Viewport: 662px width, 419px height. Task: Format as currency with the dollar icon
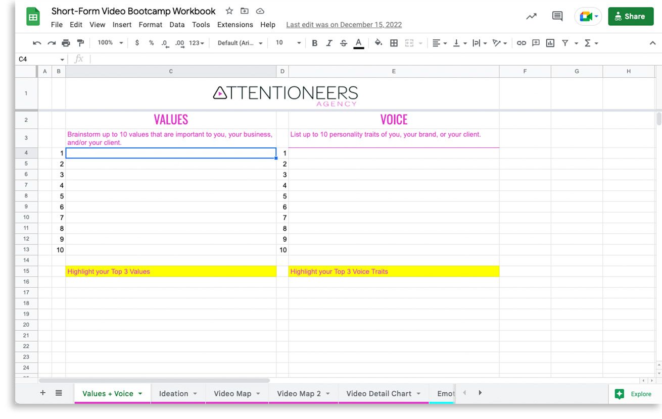pos(137,43)
